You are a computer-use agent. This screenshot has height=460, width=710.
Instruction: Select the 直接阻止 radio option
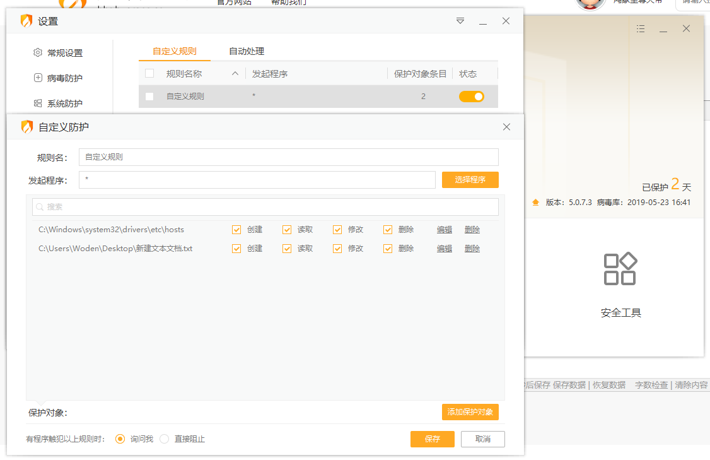pos(164,439)
